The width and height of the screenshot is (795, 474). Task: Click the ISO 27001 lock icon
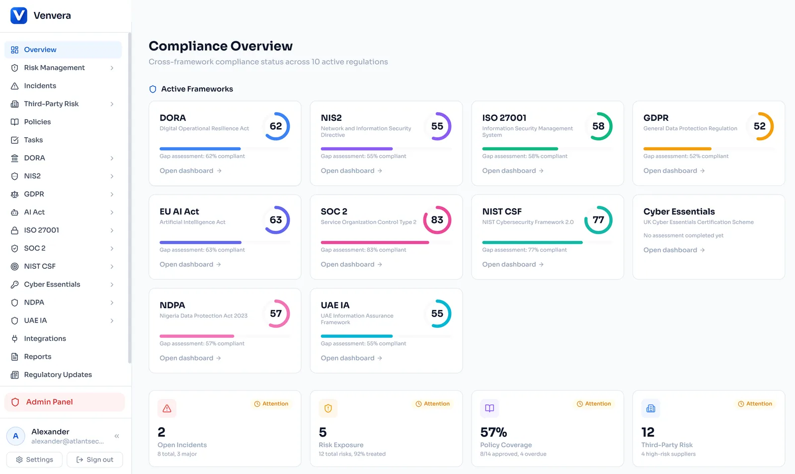point(15,230)
